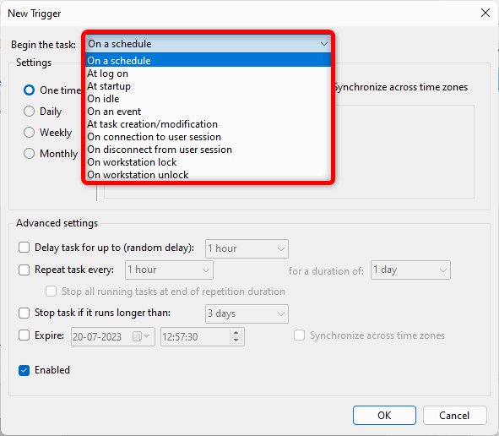Select the Weekly radio button
The width and height of the screenshot is (499, 436).
click(x=29, y=132)
